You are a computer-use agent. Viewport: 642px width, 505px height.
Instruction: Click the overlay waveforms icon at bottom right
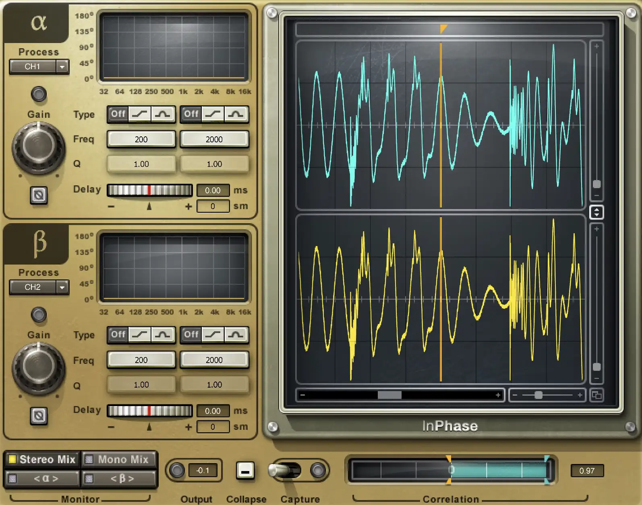tap(596, 395)
